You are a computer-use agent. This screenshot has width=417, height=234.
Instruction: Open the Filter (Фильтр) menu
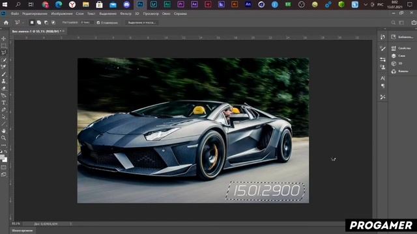pos(126,14)
